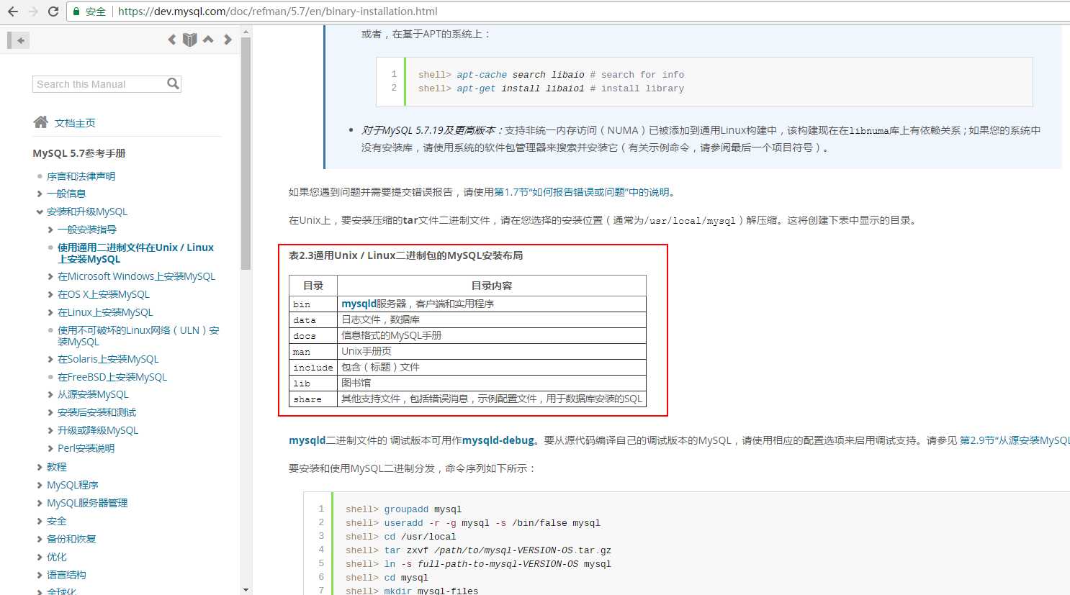
Task: Expand 备份和恢复 section
Action: click(x=40, y=539)
